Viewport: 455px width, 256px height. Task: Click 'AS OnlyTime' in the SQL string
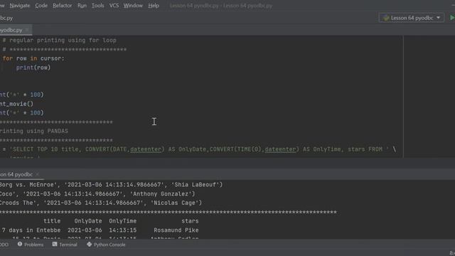pos(321,149)
